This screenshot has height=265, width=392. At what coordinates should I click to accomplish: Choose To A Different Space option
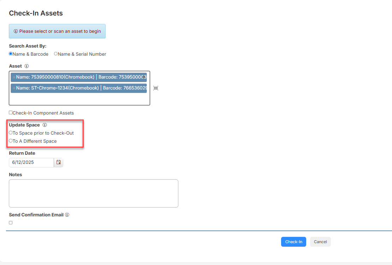(x=11, y=141)
